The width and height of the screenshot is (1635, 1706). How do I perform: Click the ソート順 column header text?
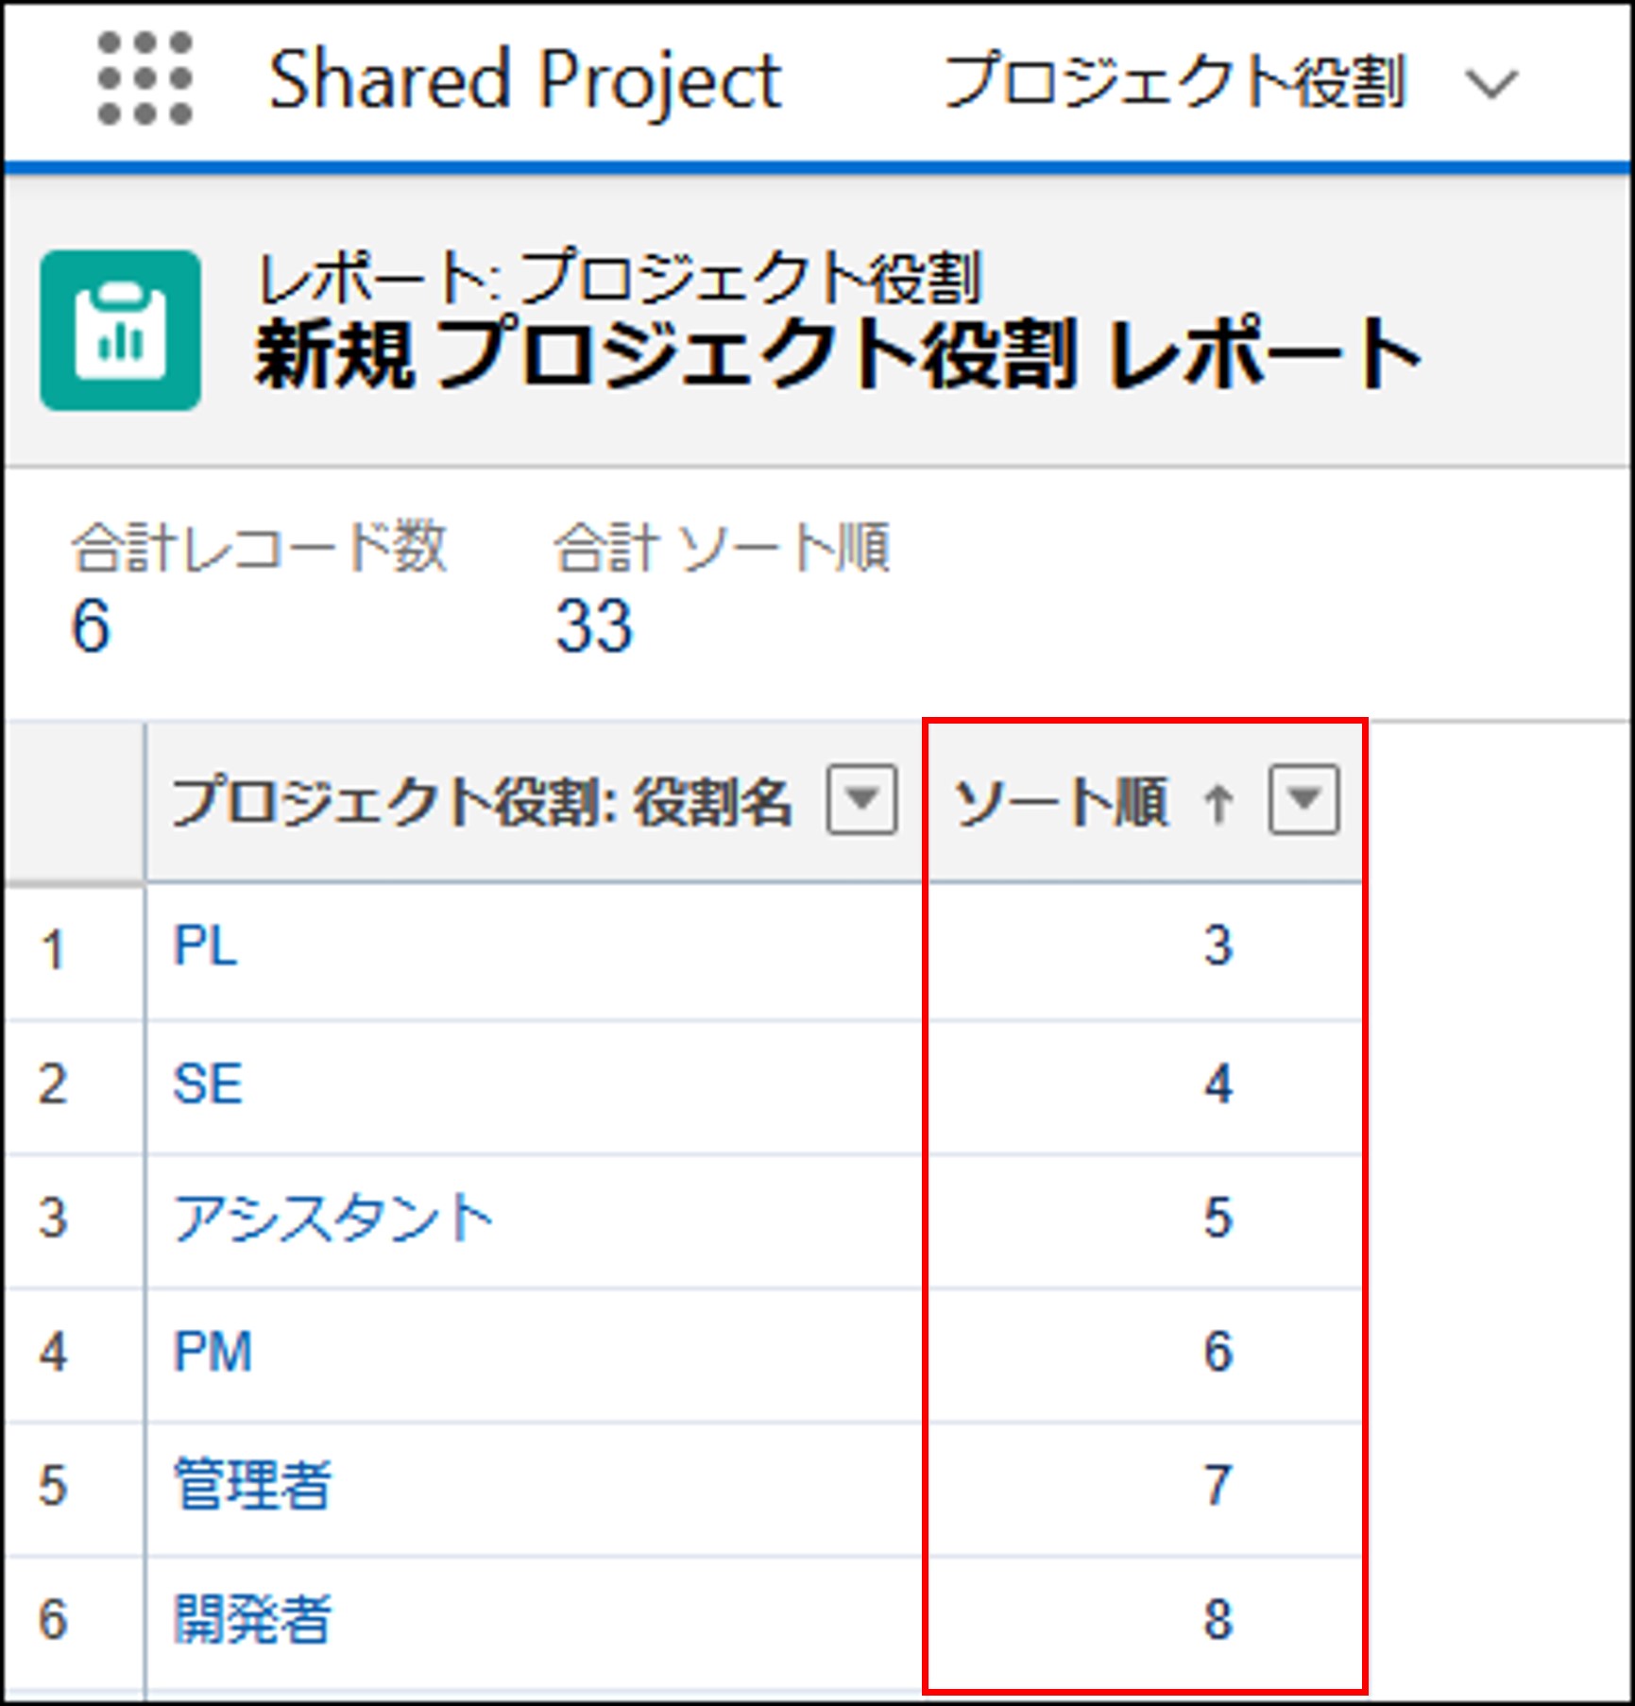[x=1062, y=802]
